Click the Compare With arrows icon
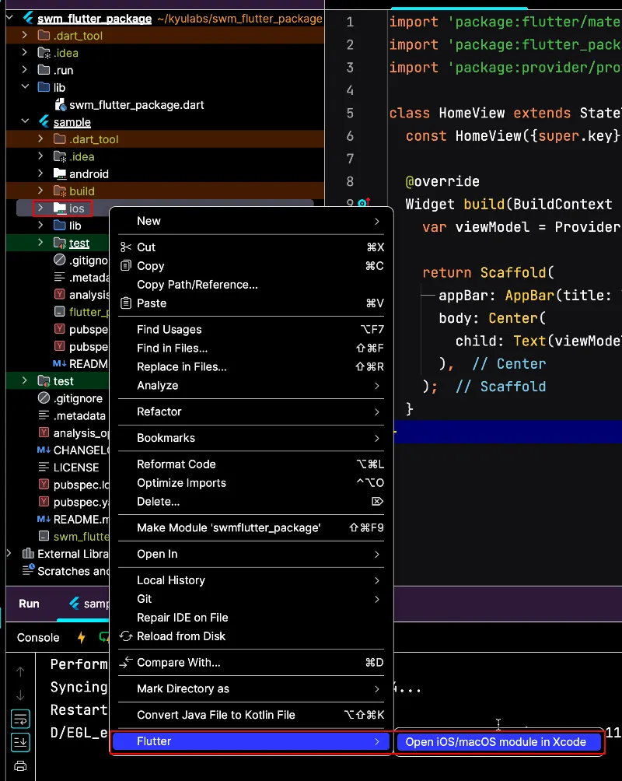622x781 pixels. 125,663
